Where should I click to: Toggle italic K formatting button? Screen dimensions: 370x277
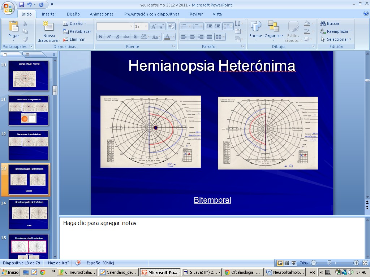pyautogui.click(x=109, y=37)
